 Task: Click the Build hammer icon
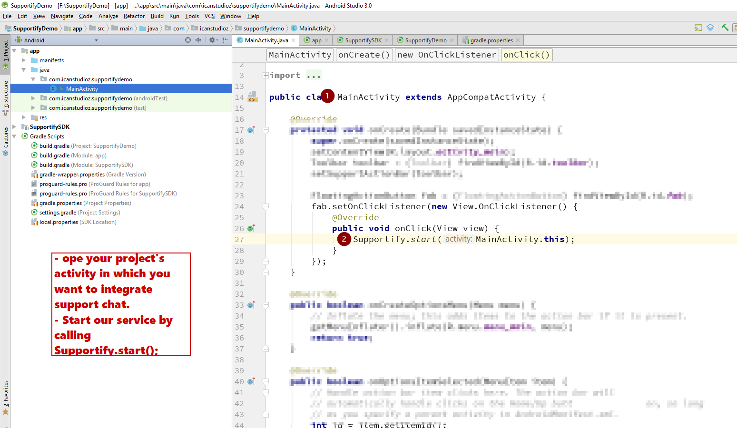click(x=725, y=28)
